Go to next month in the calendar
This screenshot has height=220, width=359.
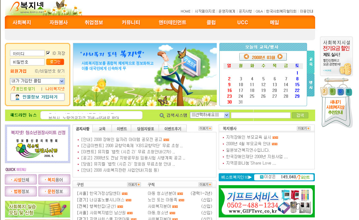(x=280, y=57)
